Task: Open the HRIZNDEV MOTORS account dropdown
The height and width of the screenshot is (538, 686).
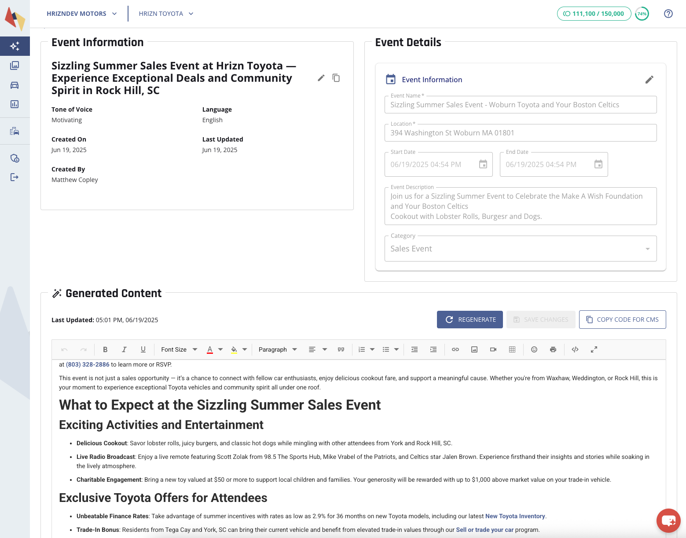Action: click(x=82, y=14)
